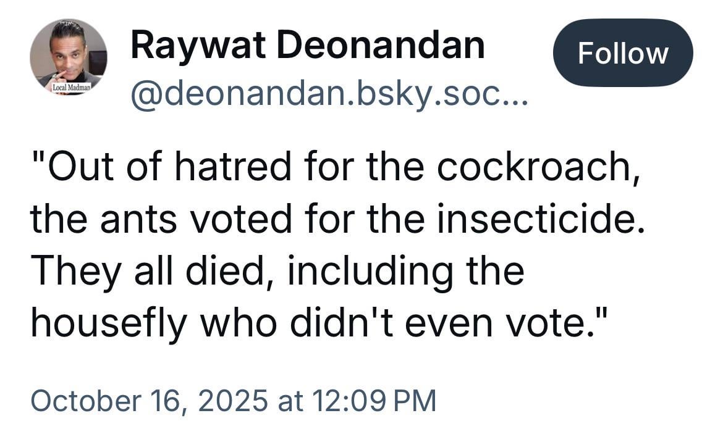Open the Raywat Deonandan display name link
This screenshot has width=723, height=421.
(307, 45)
